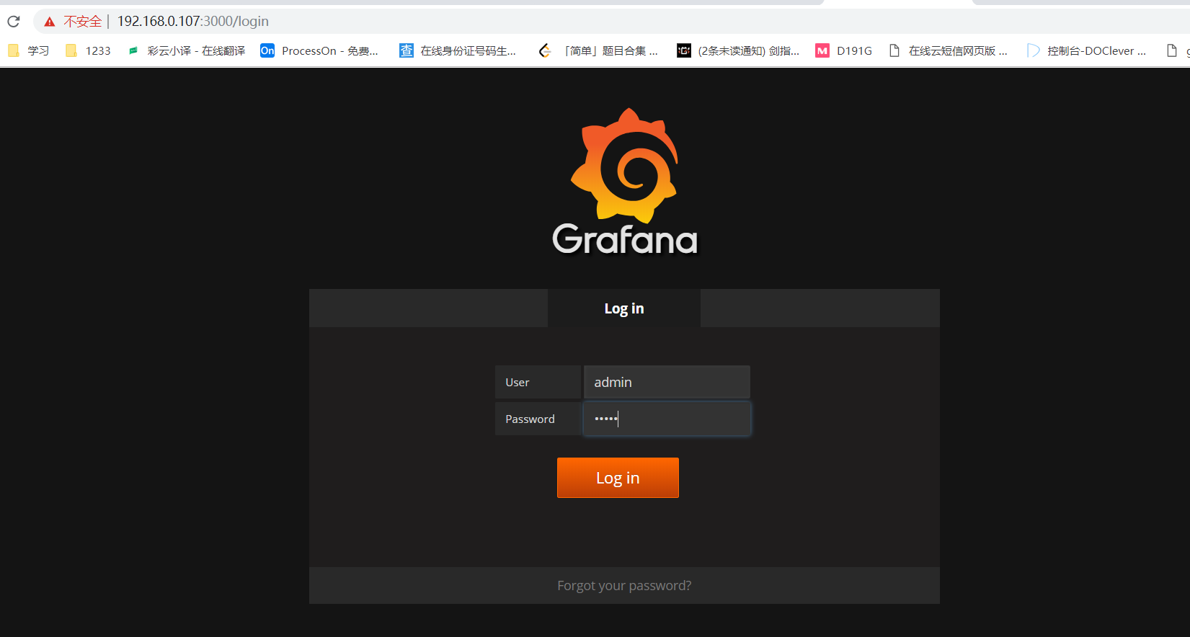Click the 不安全 security label
The height and width of the screenshot is (637, 1190).
(83, 22)
